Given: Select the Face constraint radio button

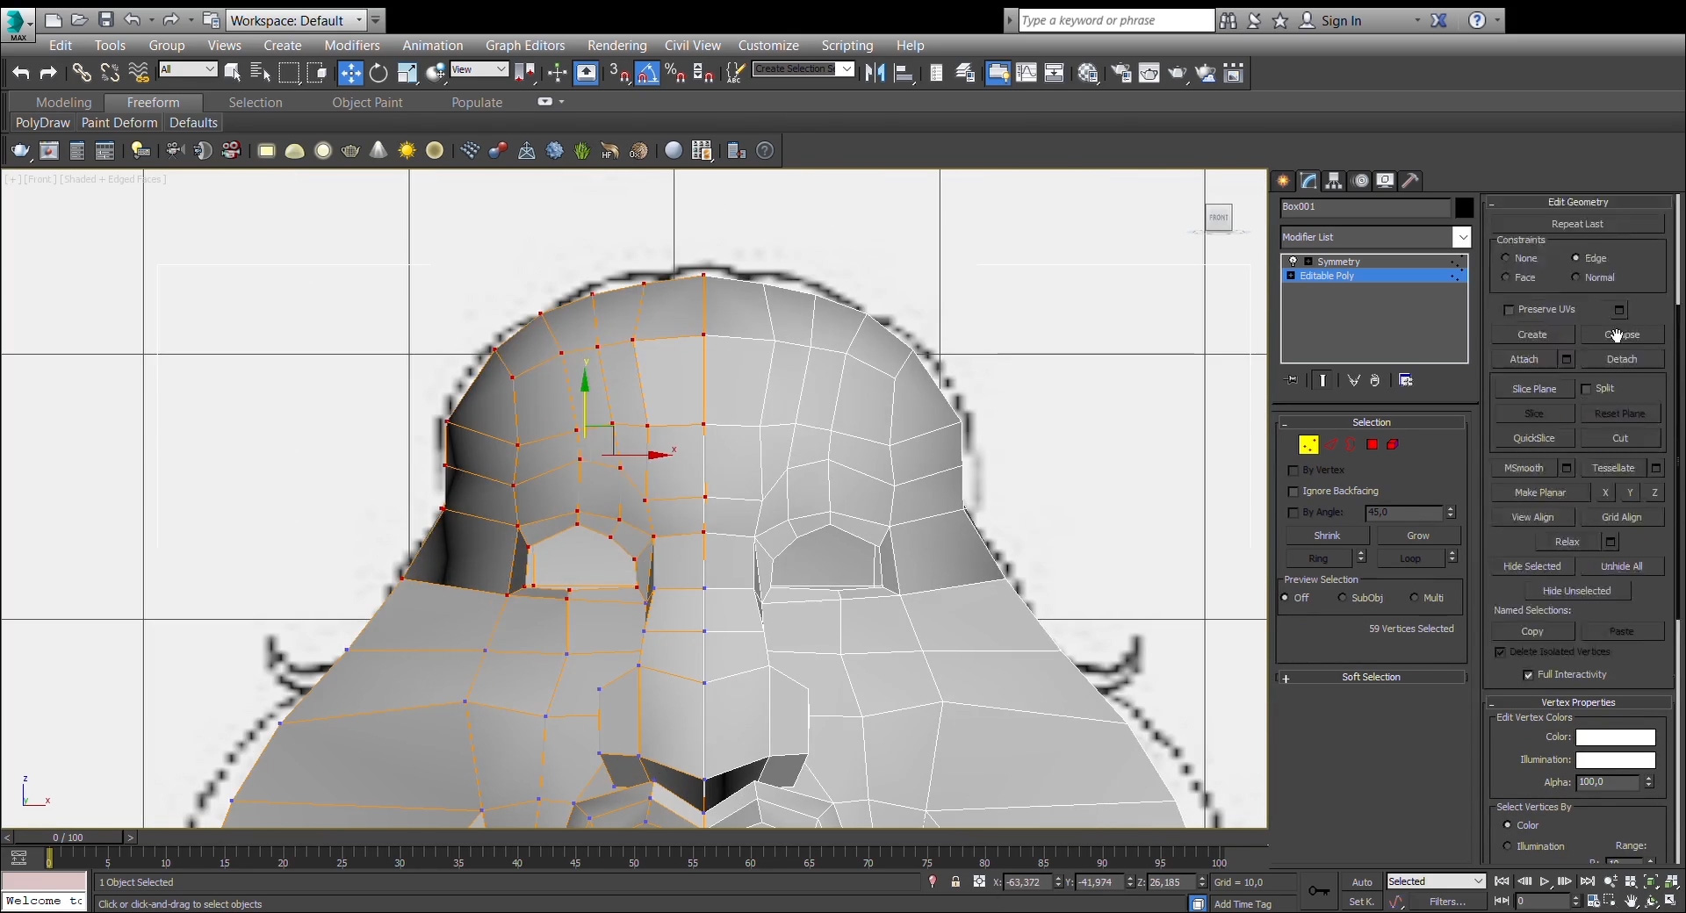Looking at the screenshot, I should 1506,277.
